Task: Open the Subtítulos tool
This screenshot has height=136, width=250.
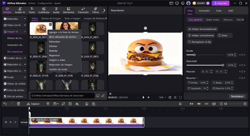Action: pos(44,10)
